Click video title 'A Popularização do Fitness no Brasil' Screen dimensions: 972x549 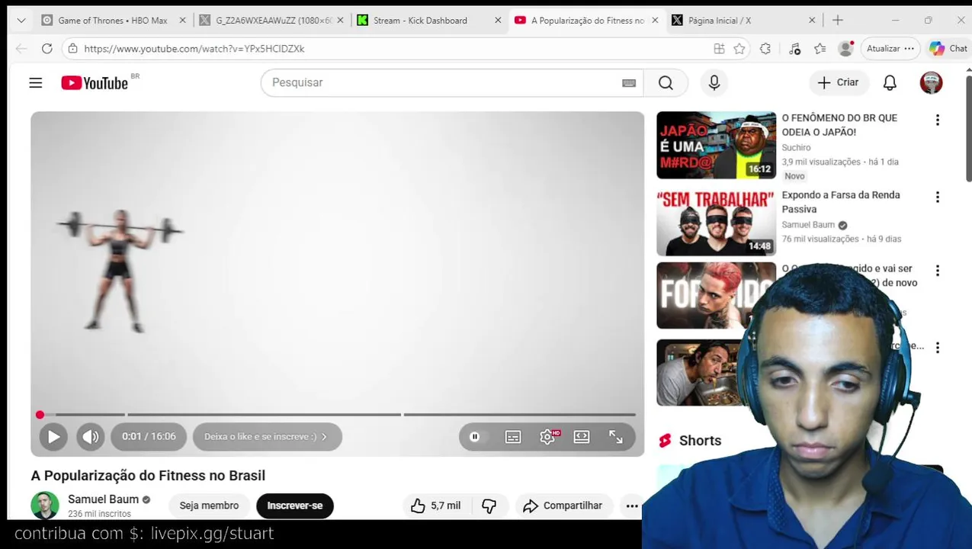click(148, 476)
